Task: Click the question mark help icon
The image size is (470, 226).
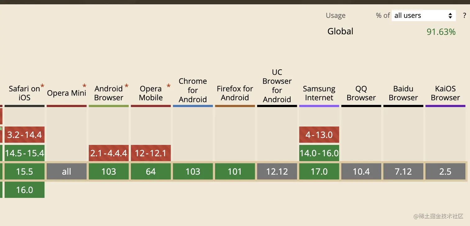Action: pos(464,16)
